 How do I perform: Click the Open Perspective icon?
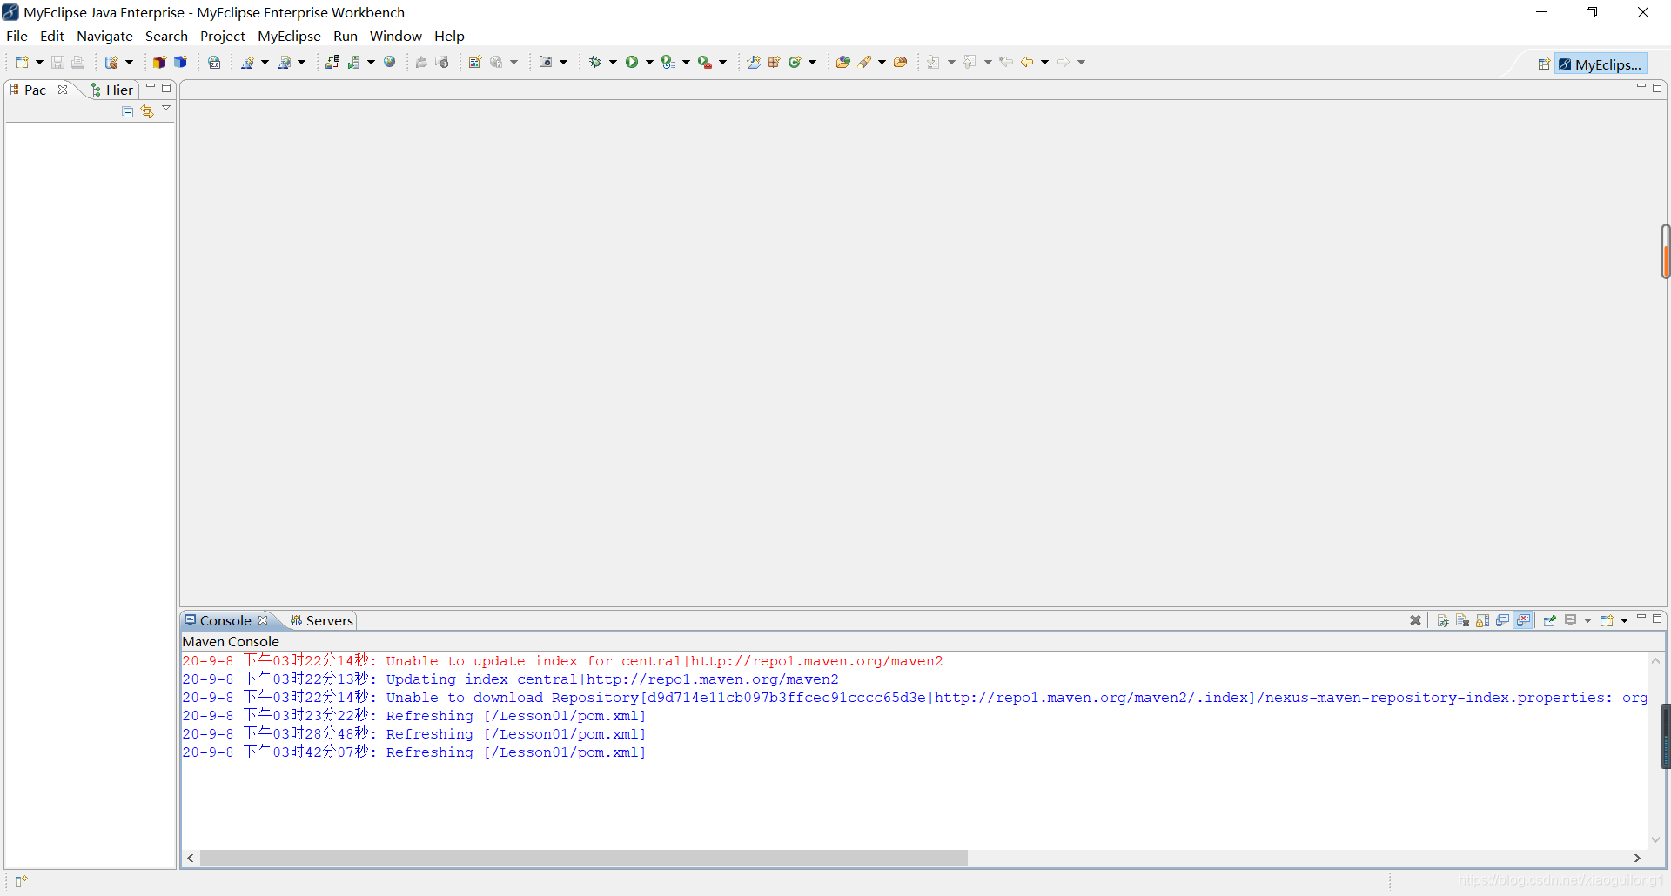coord(1544,64)
